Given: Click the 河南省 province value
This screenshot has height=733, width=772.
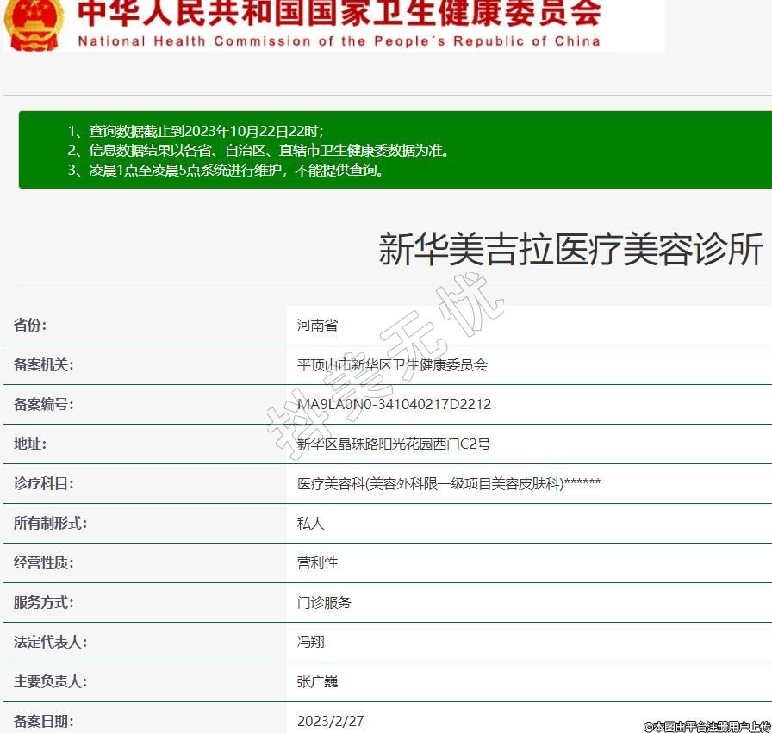Looking at the screenshot, I should (317, 326).
